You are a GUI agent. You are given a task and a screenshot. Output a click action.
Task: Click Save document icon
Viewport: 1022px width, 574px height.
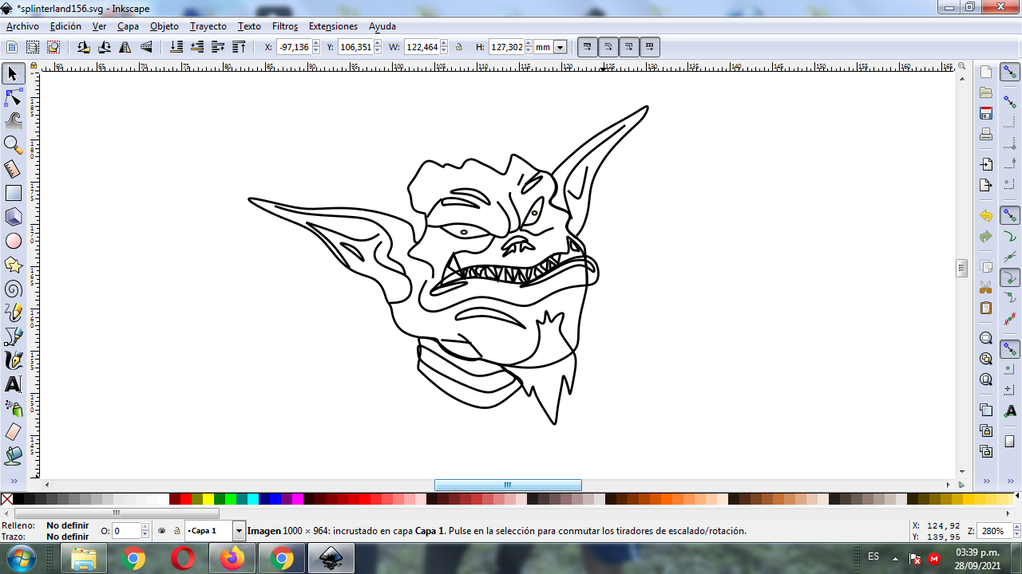tap(986, 113)
